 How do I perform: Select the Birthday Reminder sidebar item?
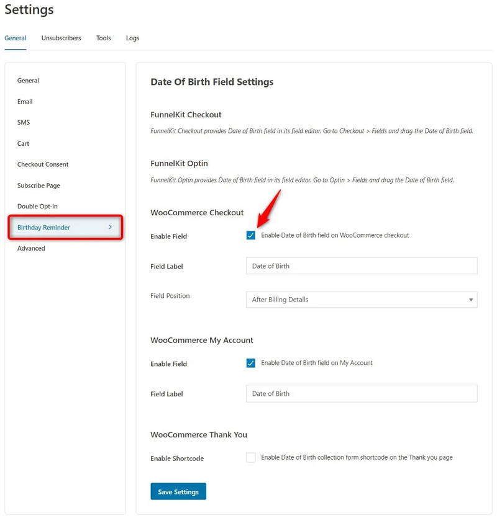[65, 227]
